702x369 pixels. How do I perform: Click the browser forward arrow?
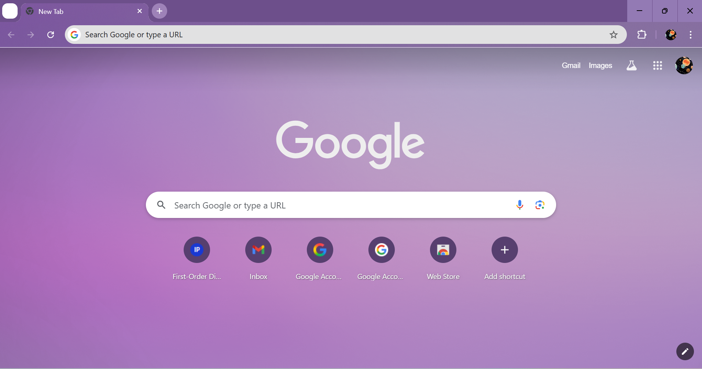pos(31,35)
